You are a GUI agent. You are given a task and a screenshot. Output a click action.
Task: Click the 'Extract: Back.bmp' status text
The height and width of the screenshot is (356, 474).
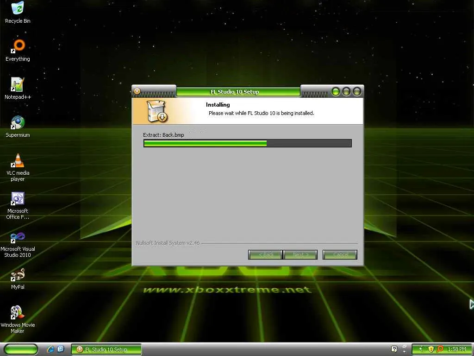(163, 135)
